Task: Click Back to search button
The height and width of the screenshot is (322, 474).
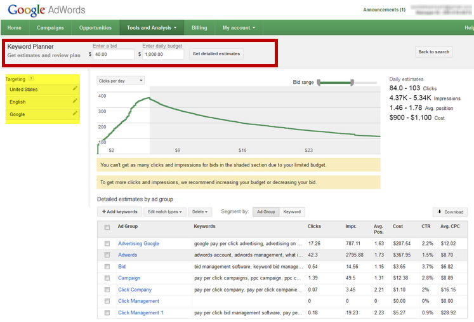Action: [x=434, y=51]
